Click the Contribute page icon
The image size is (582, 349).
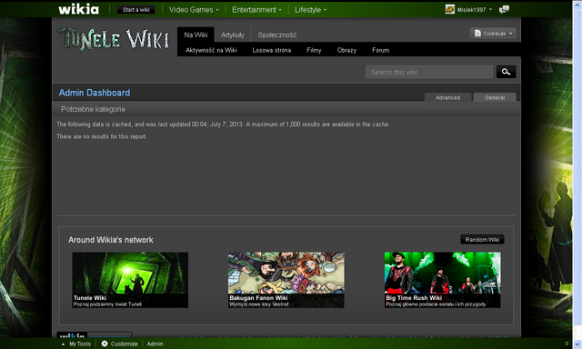[477, 34]
